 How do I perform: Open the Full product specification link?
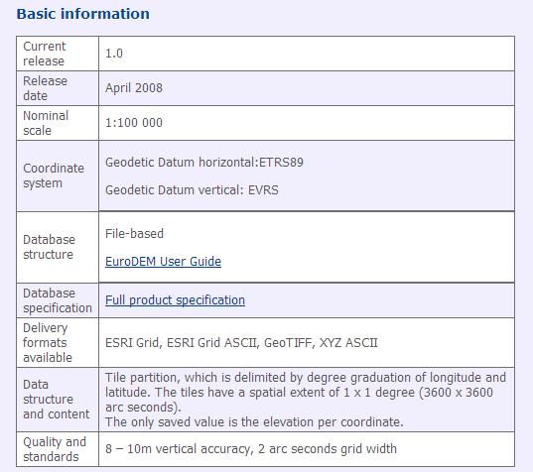click(175, 300)
